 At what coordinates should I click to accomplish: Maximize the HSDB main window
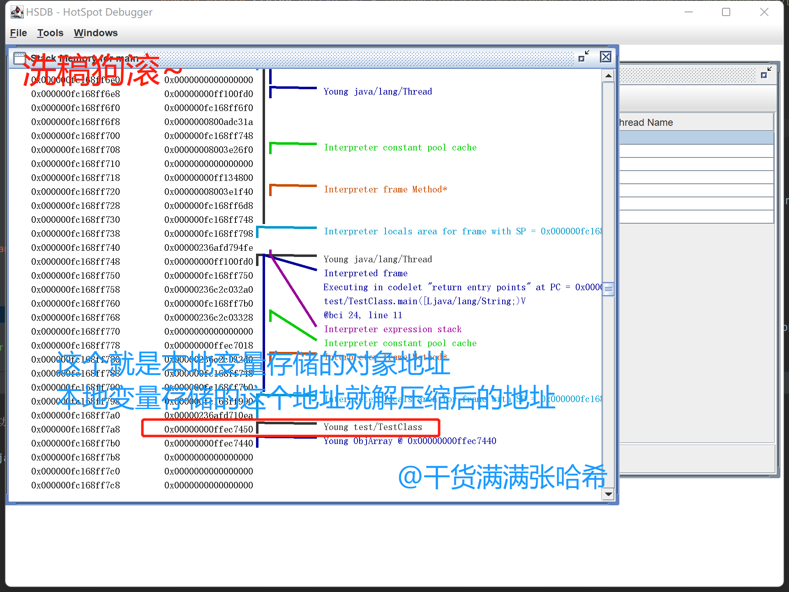coord(726,12)
